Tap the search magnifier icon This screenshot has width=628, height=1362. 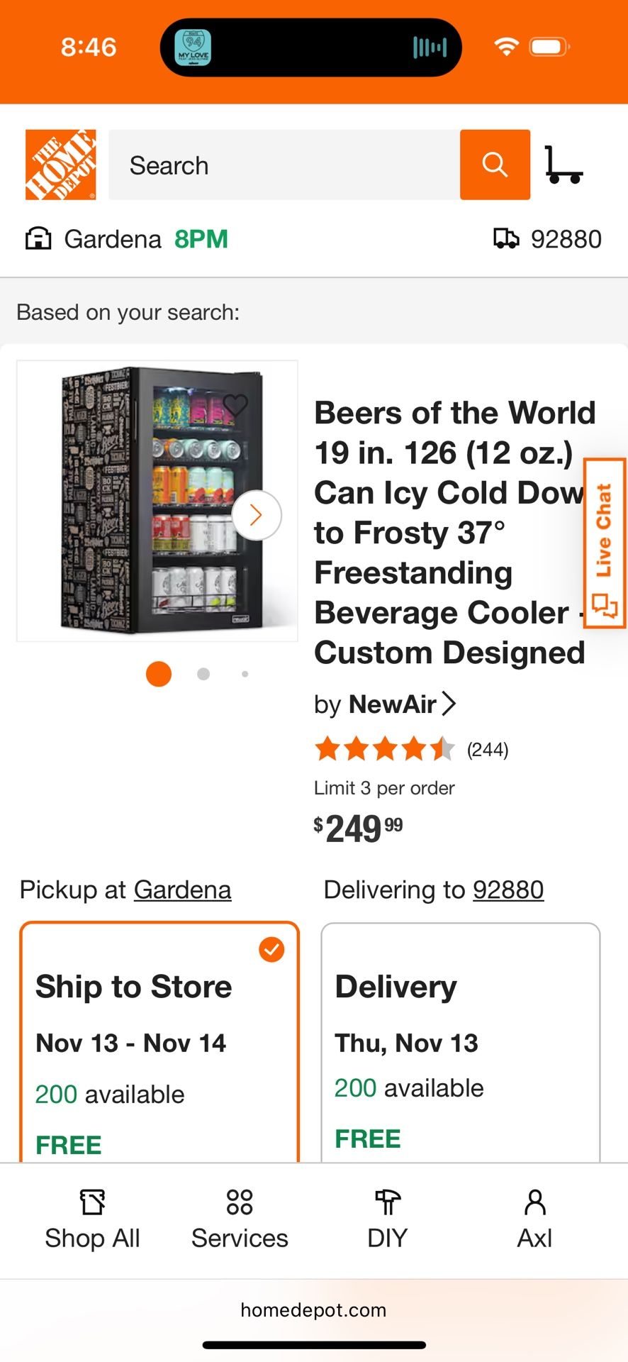(495, 164)
